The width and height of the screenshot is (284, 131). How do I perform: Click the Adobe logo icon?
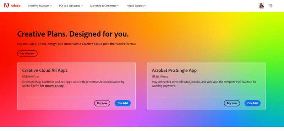(x=6, y=6)
